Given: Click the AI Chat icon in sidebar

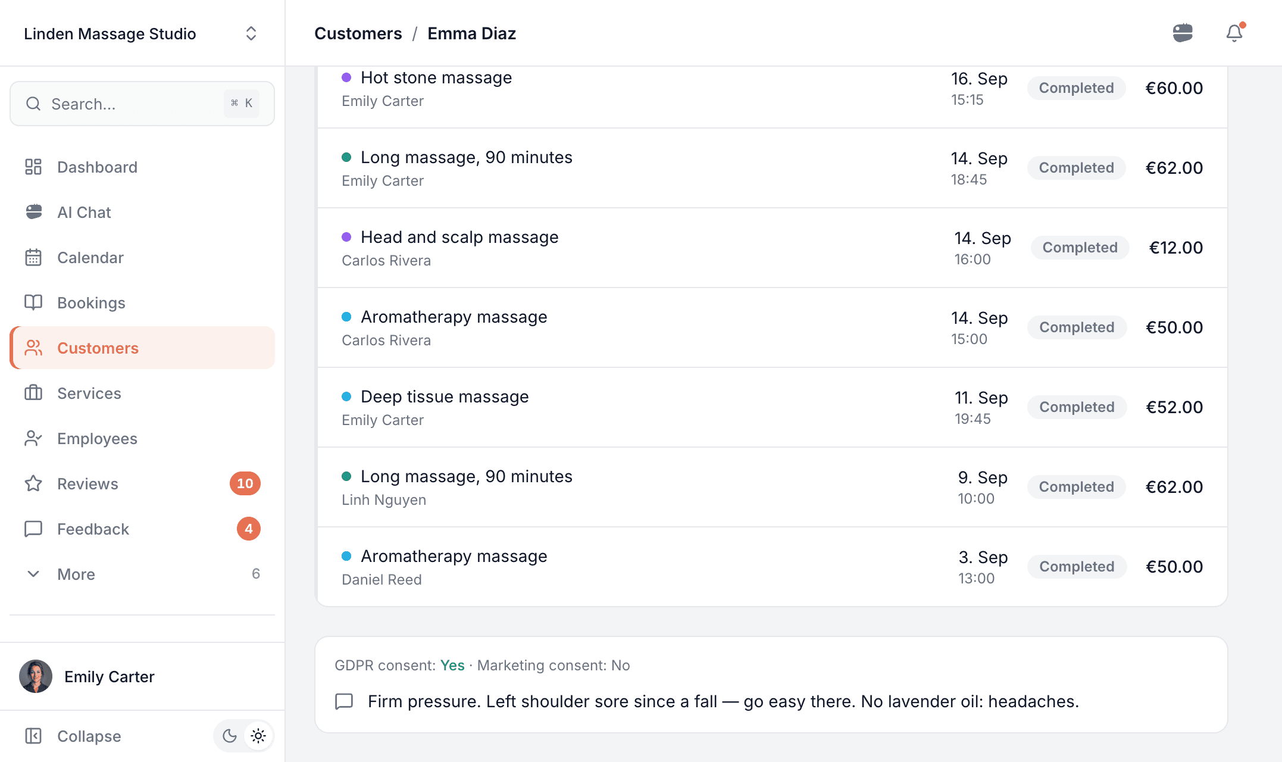Looking at the screenshot, I should pos(33,212).
